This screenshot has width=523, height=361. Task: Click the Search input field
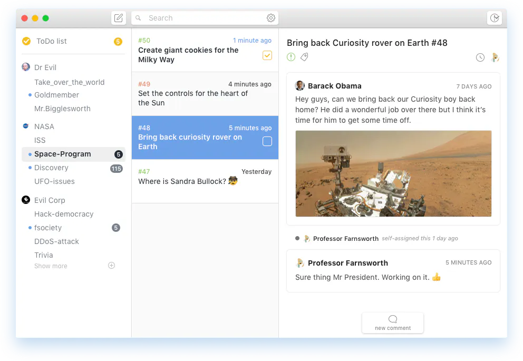coord(205,18)
